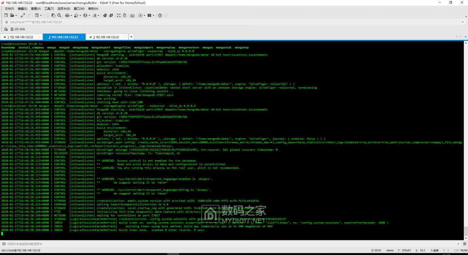Viewport: 468px width, 255px height.
Task: Expand the Font dropdown arrow
Action: coord(98,15)
